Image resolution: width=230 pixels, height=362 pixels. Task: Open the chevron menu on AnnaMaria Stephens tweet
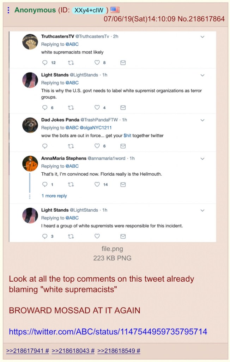coord(202,159)
